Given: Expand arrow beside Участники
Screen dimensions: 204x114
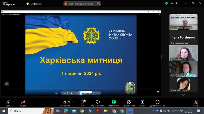Looking at the screenshot, I should tap(73, 102).
